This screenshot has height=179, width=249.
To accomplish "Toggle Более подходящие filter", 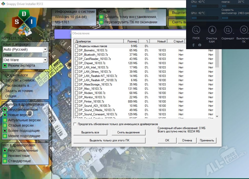I will pyautogui.click(x=5, y=131).
